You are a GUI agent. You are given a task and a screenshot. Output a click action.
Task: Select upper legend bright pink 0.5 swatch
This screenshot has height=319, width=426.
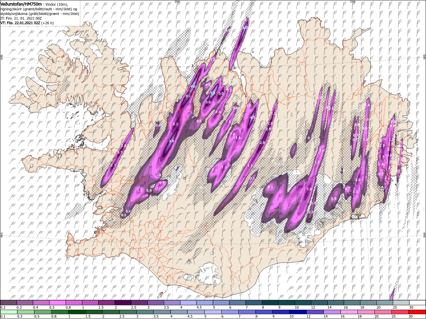(57, 303)
